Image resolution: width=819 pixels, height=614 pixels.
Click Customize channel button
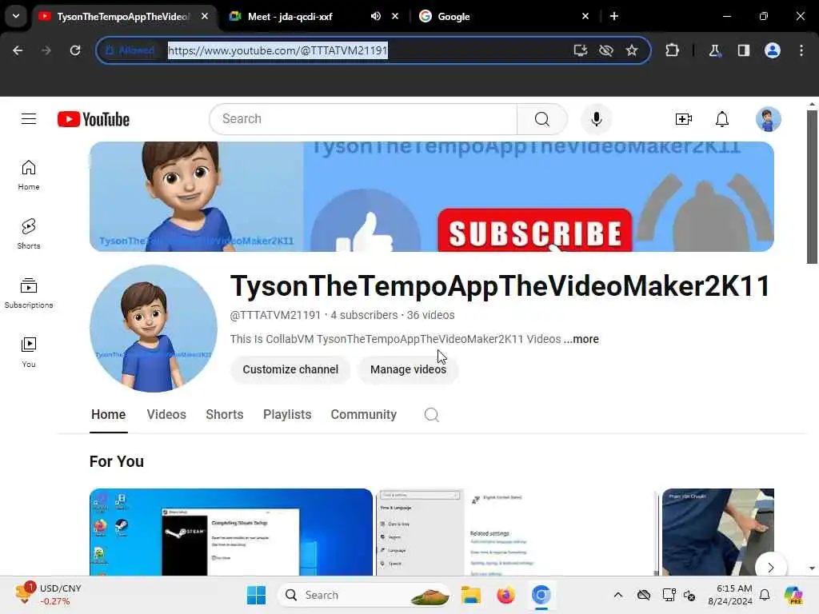290,369
